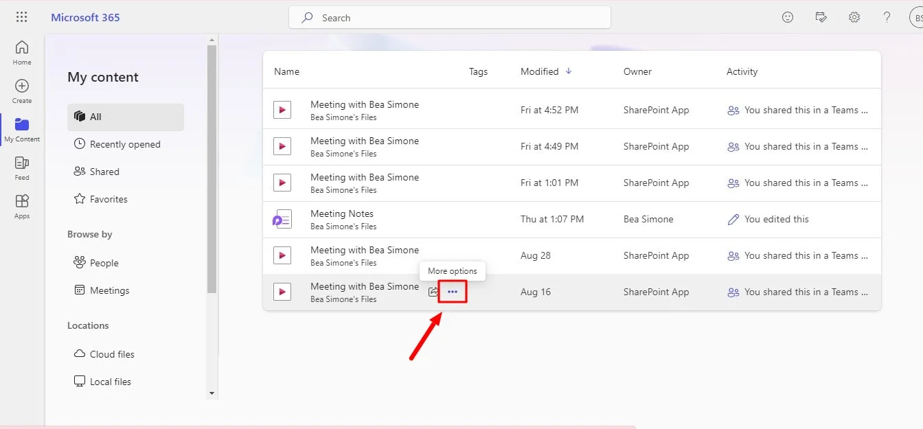Show Favorites list

pyautogui.click(x=126, y=199)
